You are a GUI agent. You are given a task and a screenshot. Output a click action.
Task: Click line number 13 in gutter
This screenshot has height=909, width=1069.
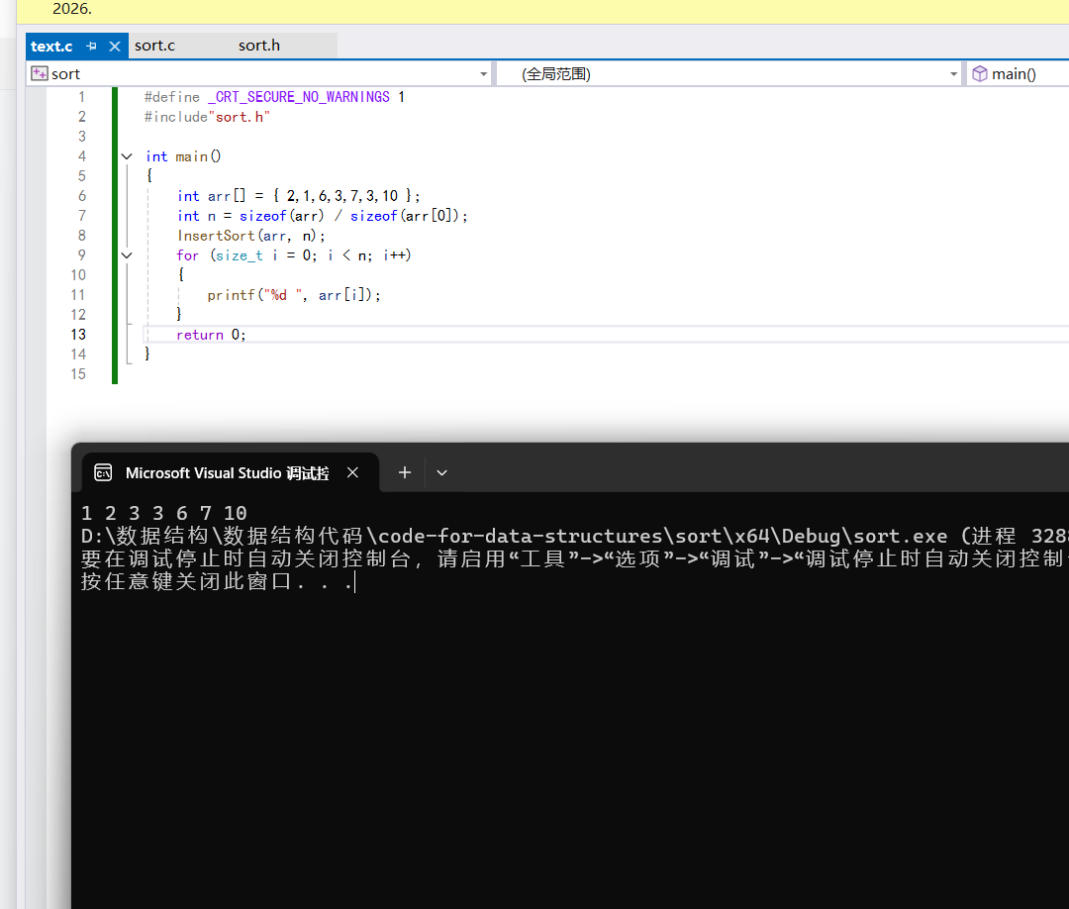pyautogui.click(x=78, y=335)
